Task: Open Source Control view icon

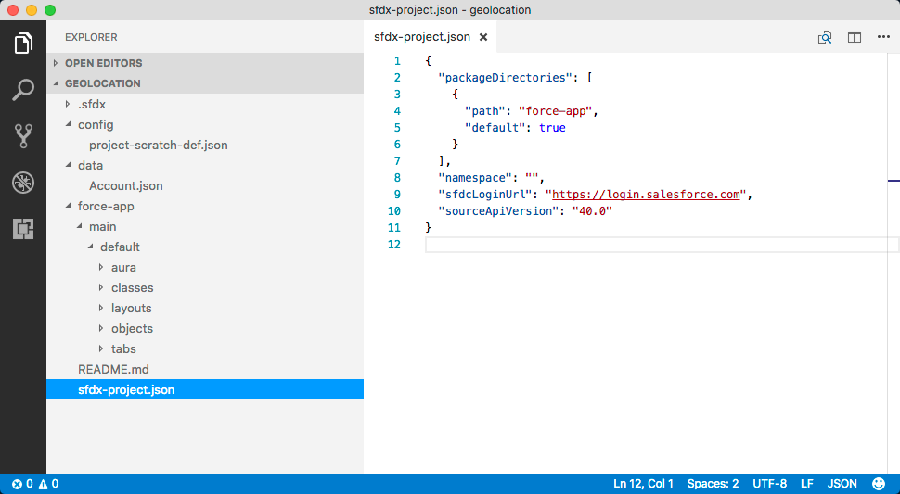Action: tap(23, 136)
